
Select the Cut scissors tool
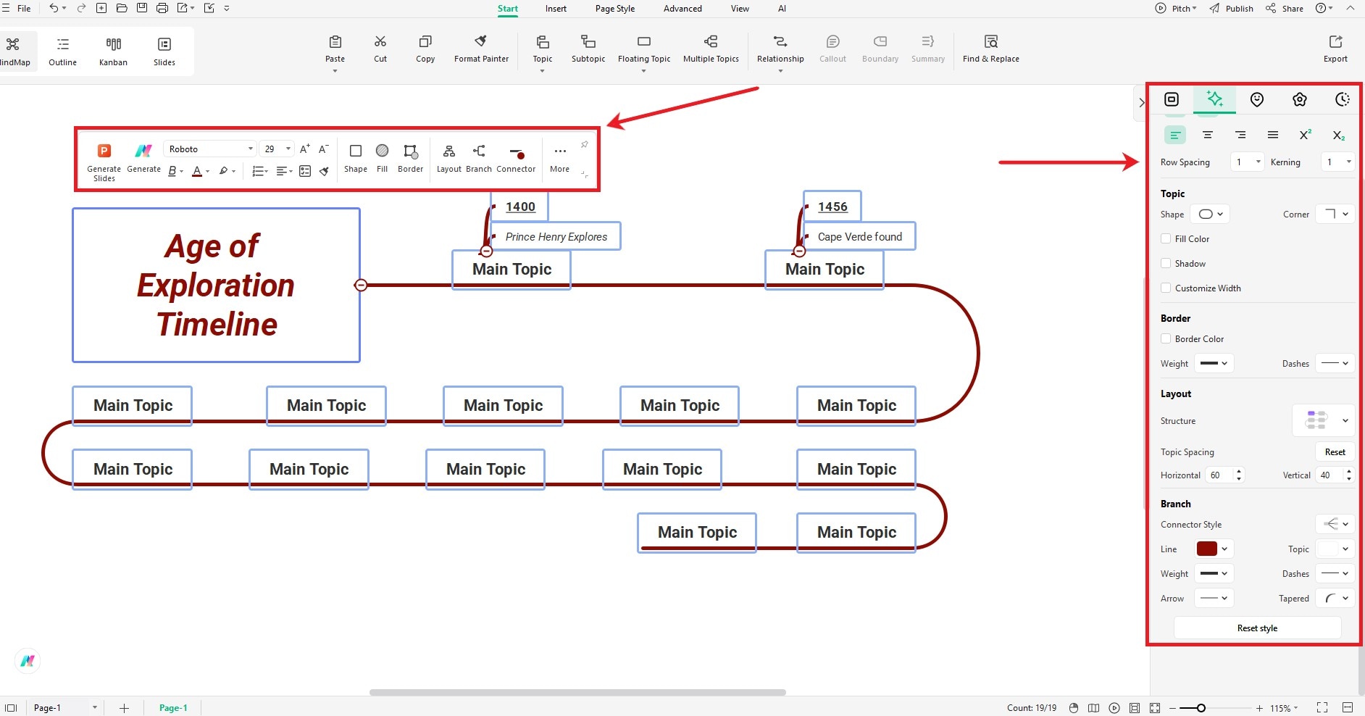[x=380, y=42]
